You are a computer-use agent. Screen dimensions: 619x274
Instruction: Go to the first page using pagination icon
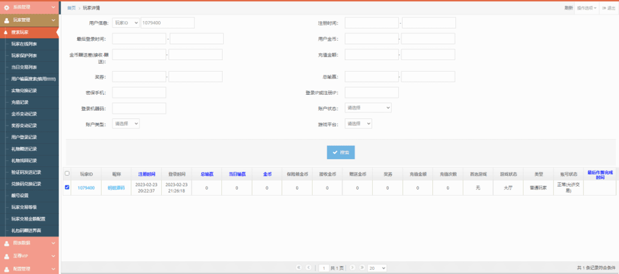[x=299, y=268]
